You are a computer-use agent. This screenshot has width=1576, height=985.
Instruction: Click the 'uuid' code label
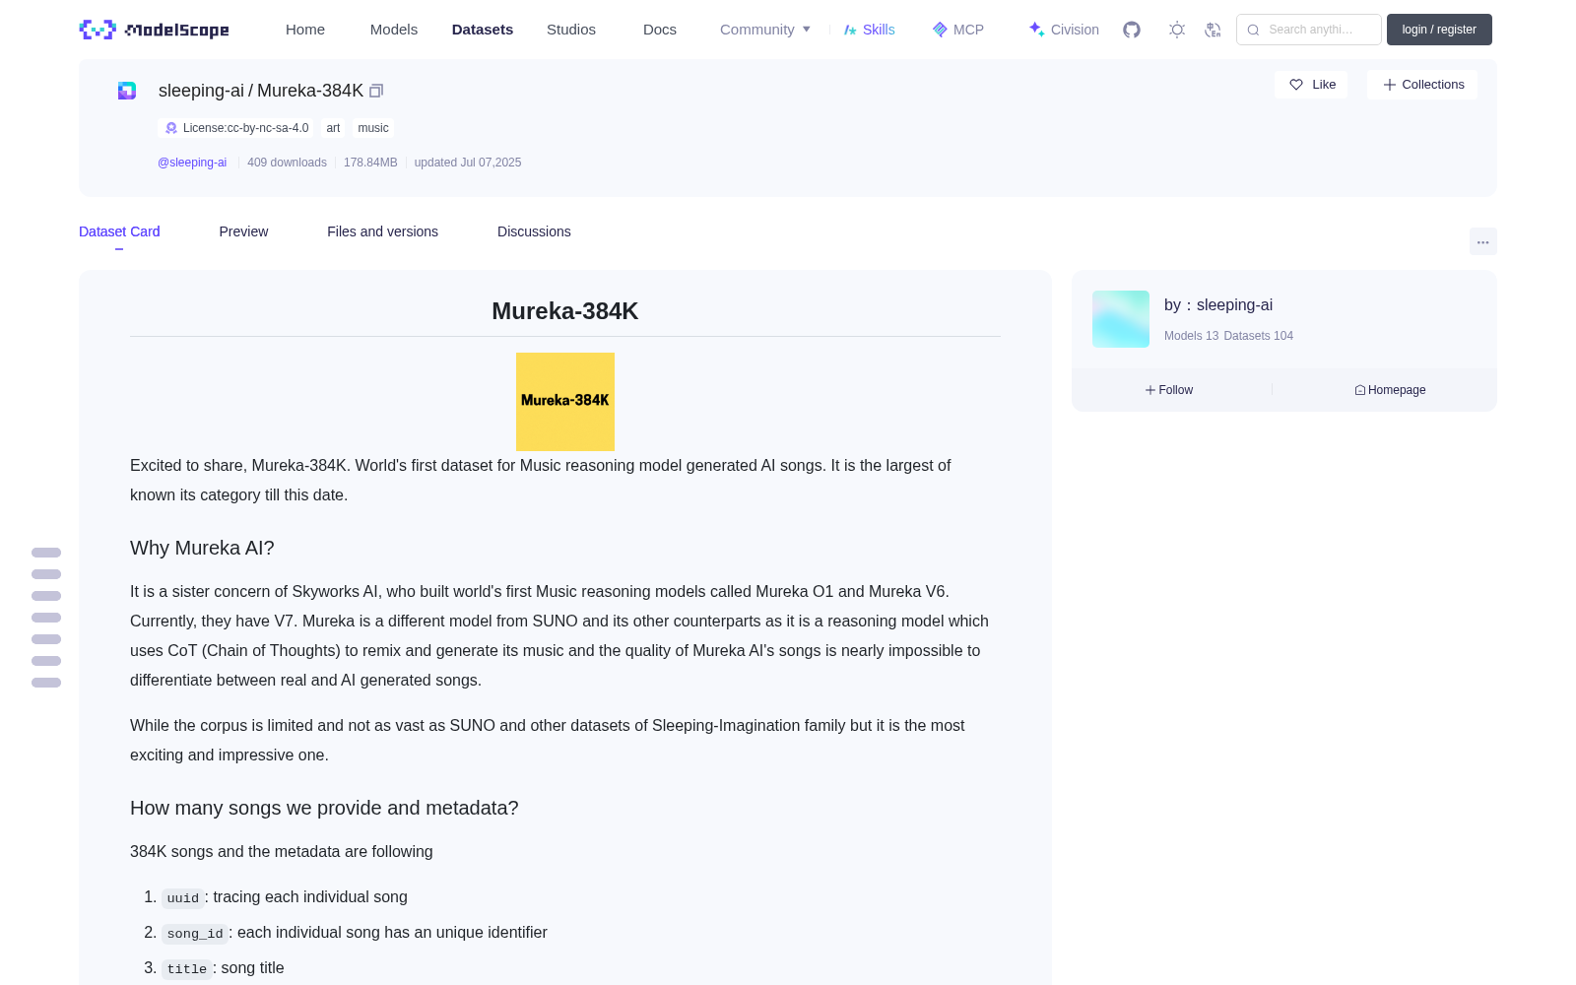click(183, 898)
